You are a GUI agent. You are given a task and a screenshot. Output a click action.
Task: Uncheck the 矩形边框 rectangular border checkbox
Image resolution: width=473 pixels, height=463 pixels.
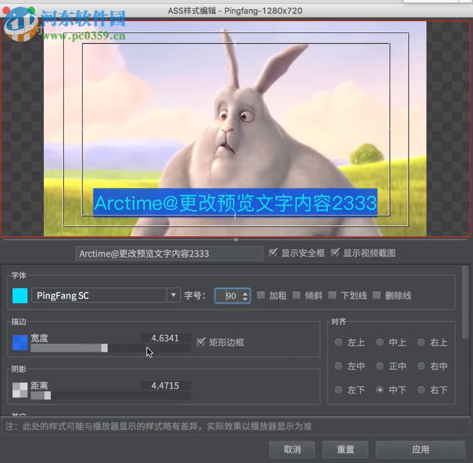tap(201, 342)
